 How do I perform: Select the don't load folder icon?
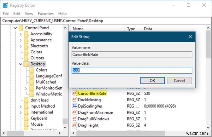click(x=26, y=100)
